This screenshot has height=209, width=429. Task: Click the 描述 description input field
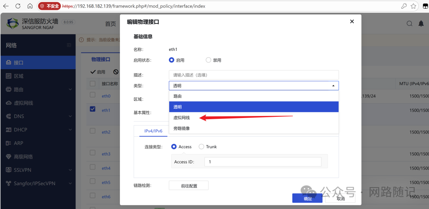(x=253, y=75)
